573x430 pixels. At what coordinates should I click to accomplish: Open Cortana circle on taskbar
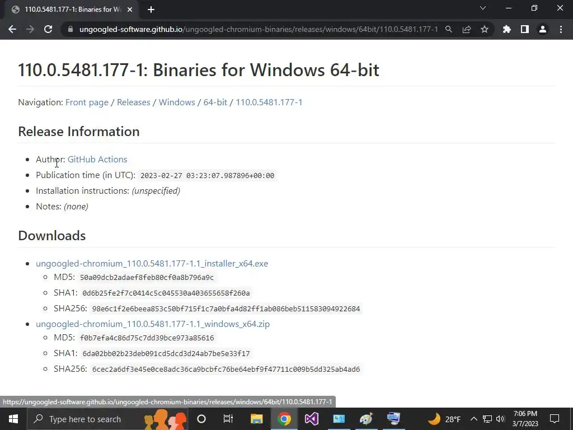(201, 419)
